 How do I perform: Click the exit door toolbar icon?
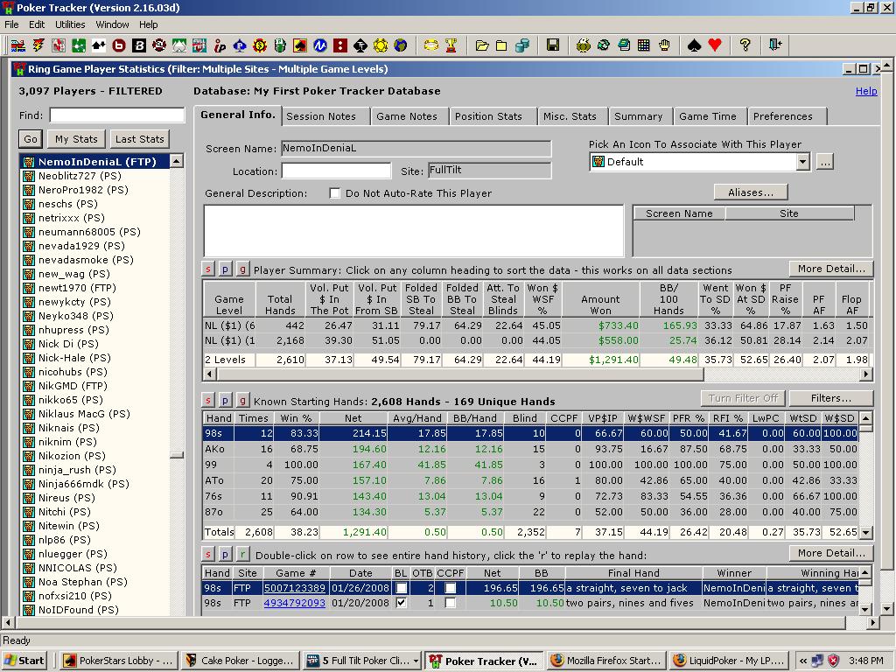pyautogui.click(x=775, y=45)
